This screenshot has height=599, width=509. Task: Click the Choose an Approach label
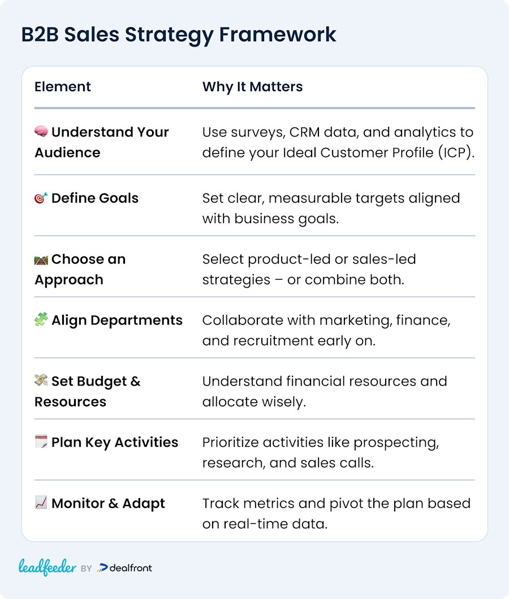pos(80,269)
